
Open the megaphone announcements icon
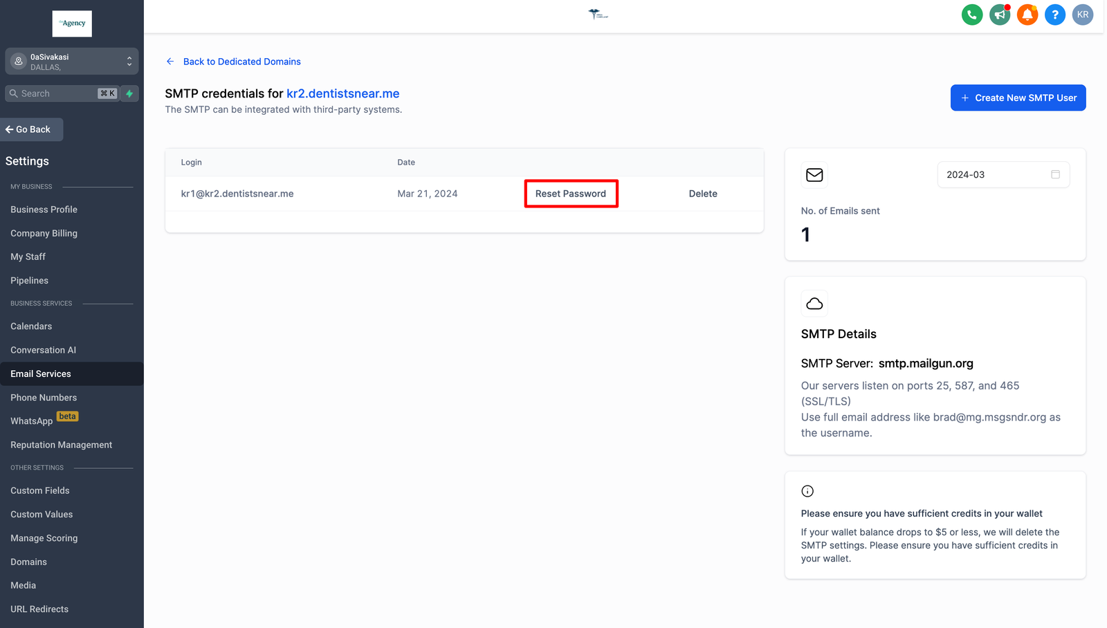pyautogui.click(x=1000, y=15)
